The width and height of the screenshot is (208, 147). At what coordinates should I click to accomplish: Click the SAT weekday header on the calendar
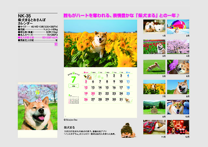point(128,72)
